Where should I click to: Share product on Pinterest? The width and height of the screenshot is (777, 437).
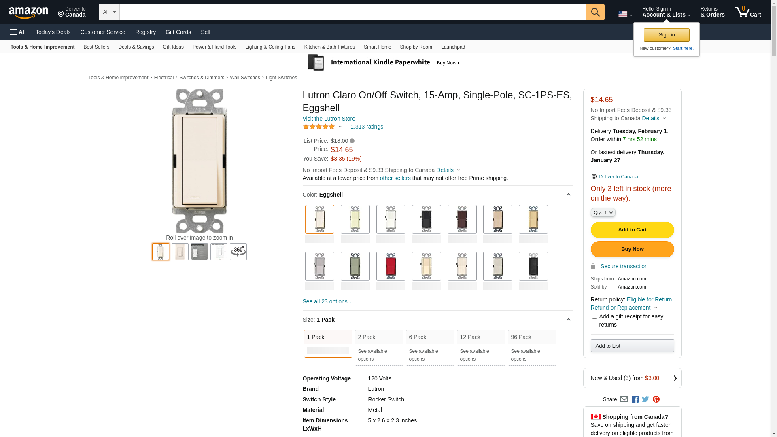(656, 399)
